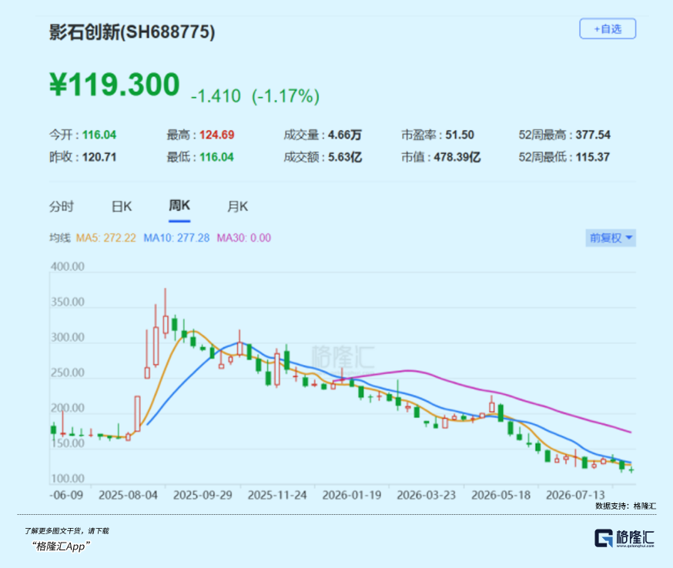Click the 2025-09-29 date axis label
The height and width of the screenshot is (568, 673).
pyautogui.click(x=203, y=495)
